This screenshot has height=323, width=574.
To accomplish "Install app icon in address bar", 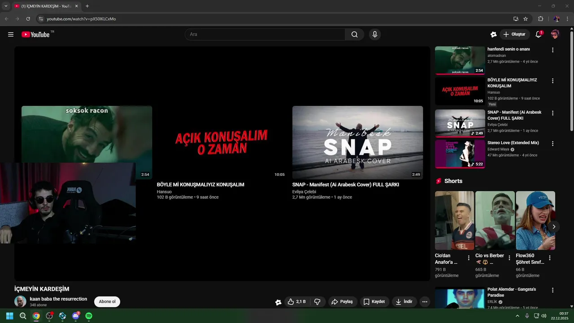I will pos(516,19).
